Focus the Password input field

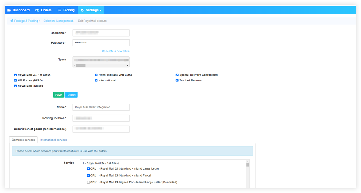(101, 43)
